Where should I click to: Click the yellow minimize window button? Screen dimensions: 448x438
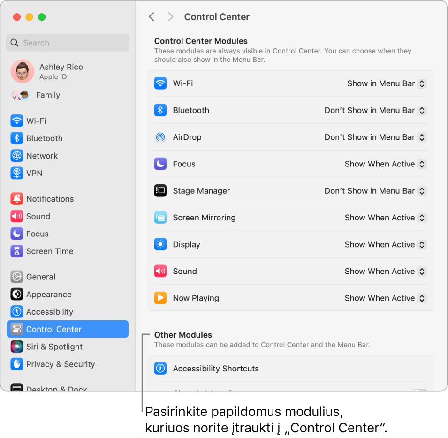pyautogui.click(x=30, y=17)
